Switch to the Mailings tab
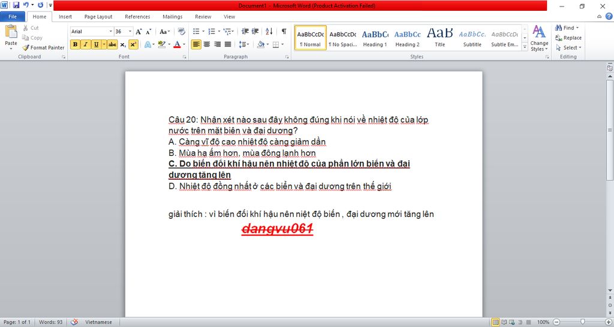The image size is (614, 327). click(173, 17)
